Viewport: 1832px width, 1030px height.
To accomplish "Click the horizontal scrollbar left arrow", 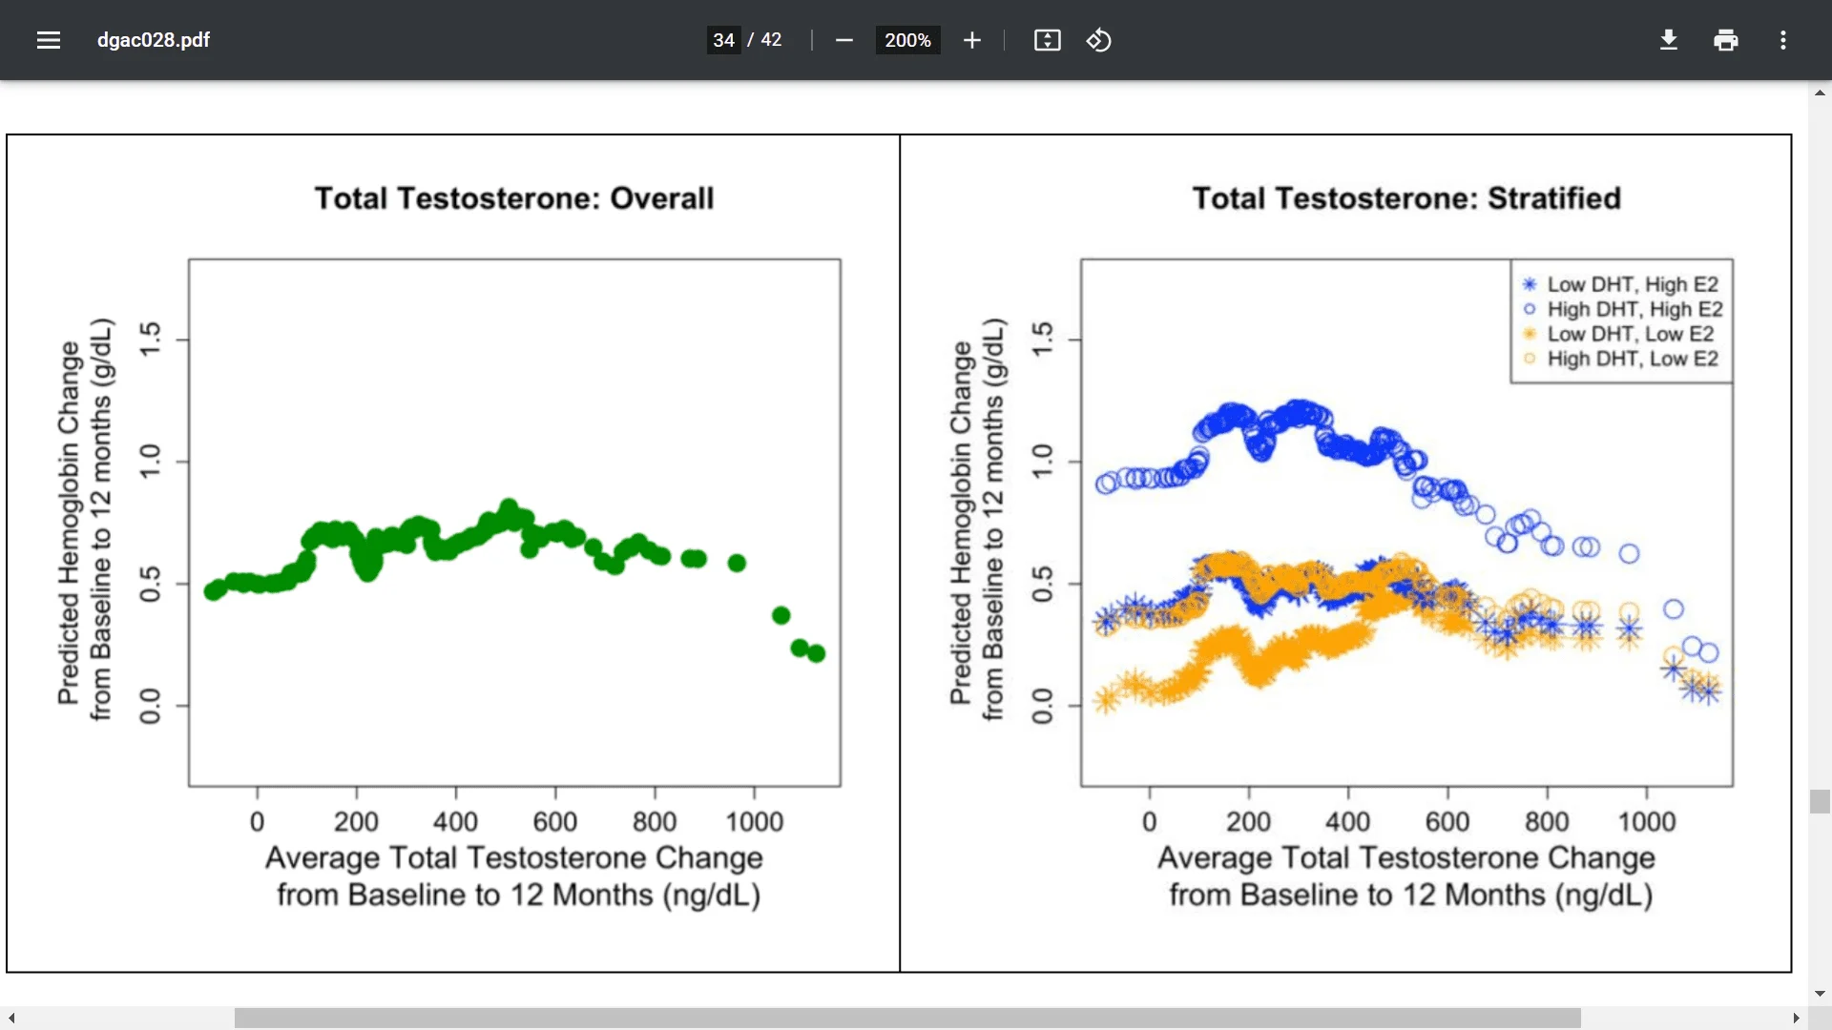I will point(11,1019).
